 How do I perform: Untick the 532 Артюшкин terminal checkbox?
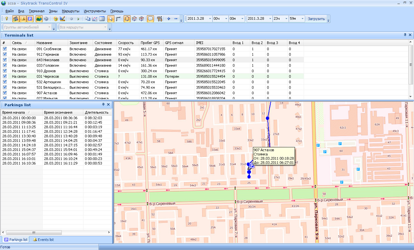tap(5, 82)
